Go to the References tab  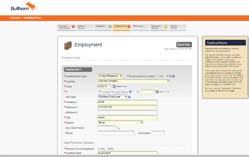coord(140,27)
